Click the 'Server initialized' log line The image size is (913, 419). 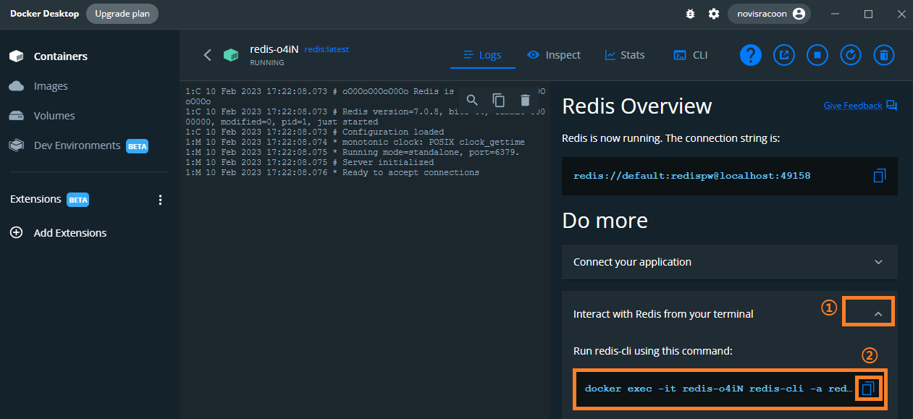pyautogui.click(x=310, y=163)
